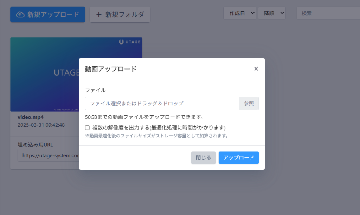The width and height of the screenshot is (360, 215).
Task: Click the 2025-03-31 09:42:48 timestamp
Action: point(41,125)
